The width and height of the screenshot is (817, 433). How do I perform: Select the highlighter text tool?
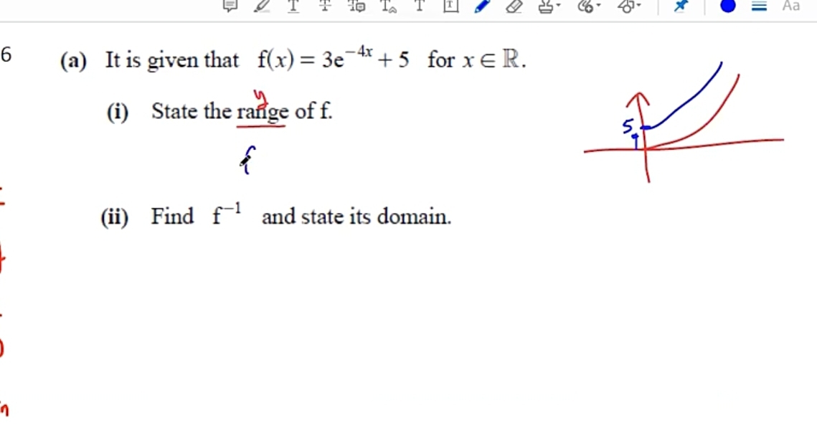(262, 6)
